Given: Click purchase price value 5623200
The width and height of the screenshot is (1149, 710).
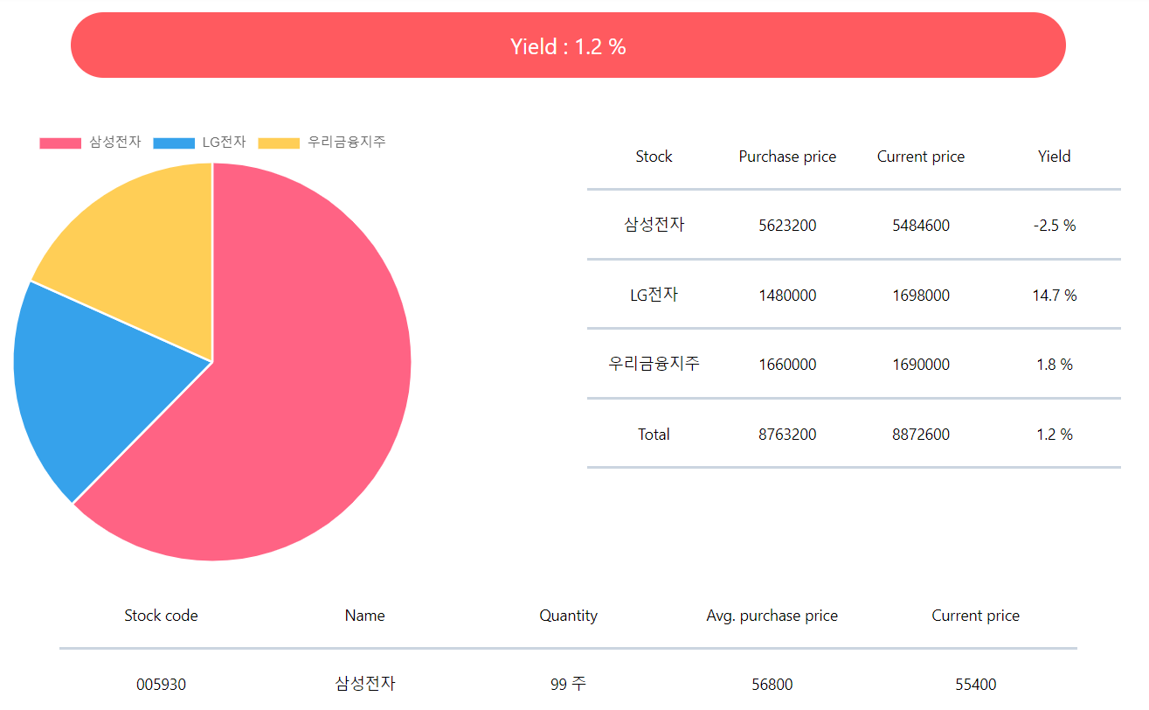Looking at the screenshot, I should coord(787,226).
